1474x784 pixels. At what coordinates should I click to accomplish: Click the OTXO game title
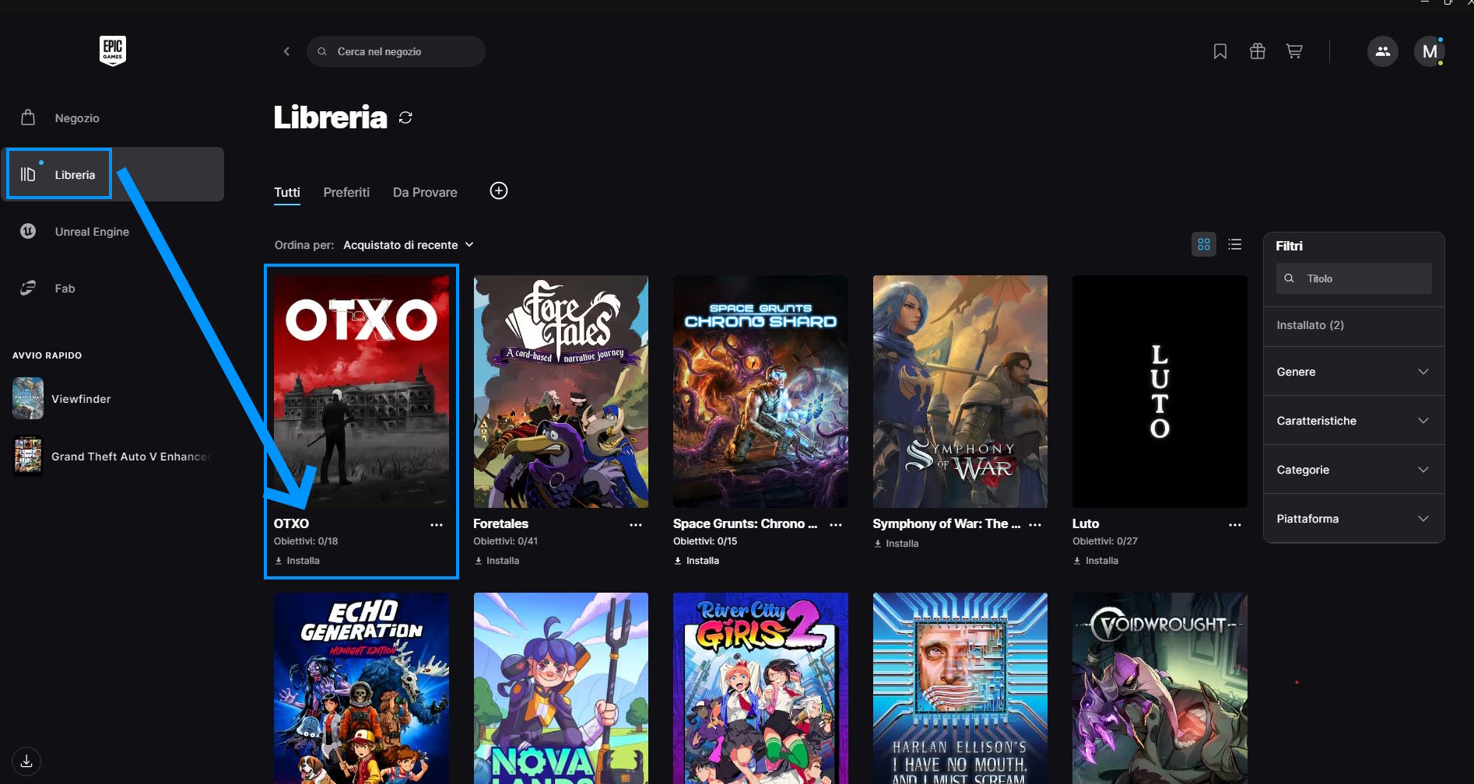(x=291, y=523)
